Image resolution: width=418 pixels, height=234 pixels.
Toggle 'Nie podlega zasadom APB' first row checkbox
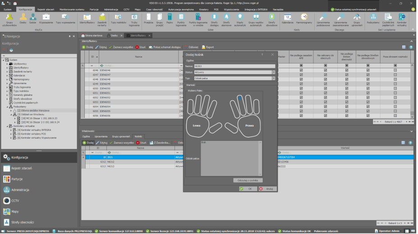301,71
